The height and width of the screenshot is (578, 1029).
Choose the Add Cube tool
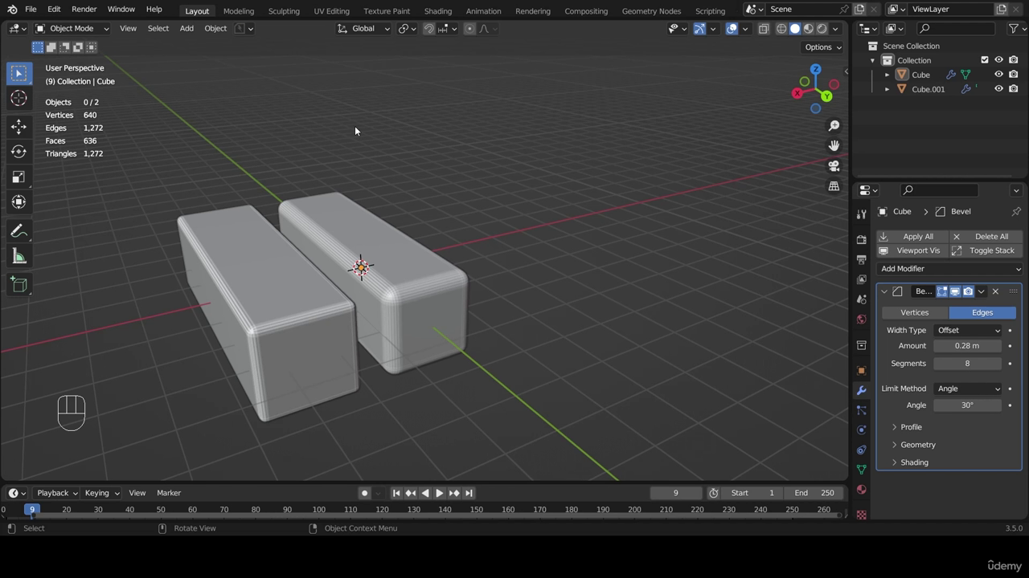tap(18, 285)
